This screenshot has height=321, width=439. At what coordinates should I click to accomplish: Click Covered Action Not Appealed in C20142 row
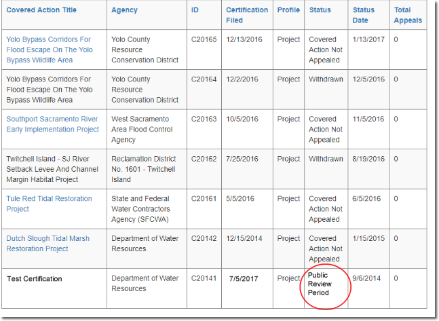[x=326, y=248]
